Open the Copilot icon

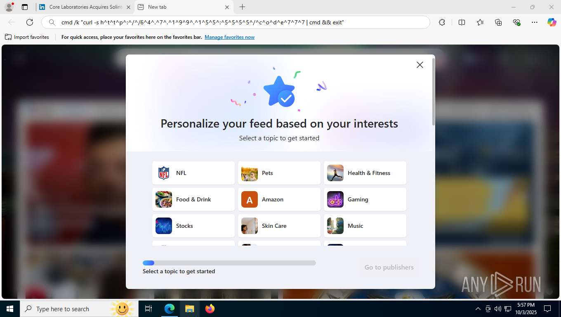(x=552, y=22)
